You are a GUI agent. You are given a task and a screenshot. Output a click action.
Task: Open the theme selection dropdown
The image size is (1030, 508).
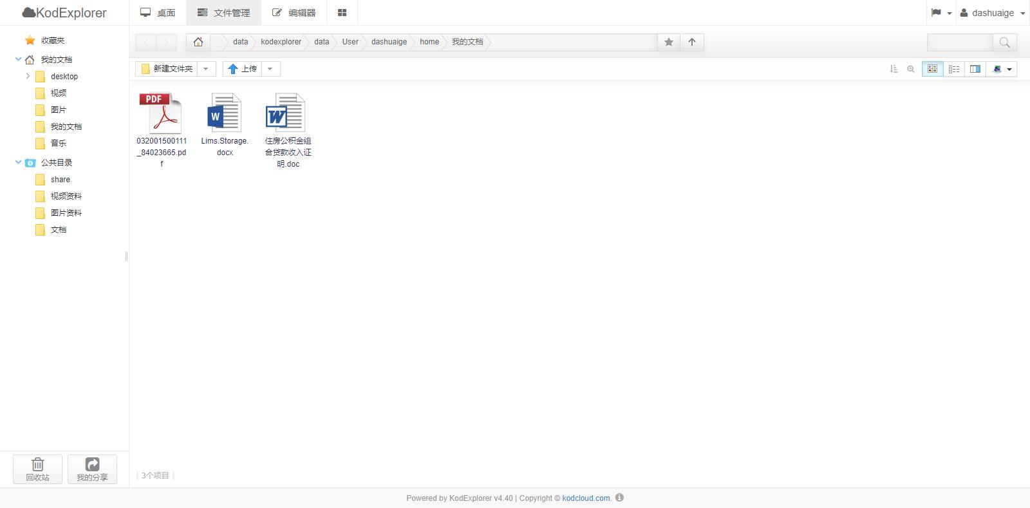(x=1002, y=69)
